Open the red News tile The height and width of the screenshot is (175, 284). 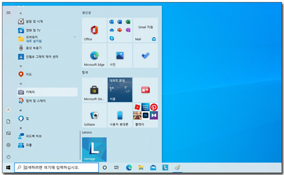point(145,90)
